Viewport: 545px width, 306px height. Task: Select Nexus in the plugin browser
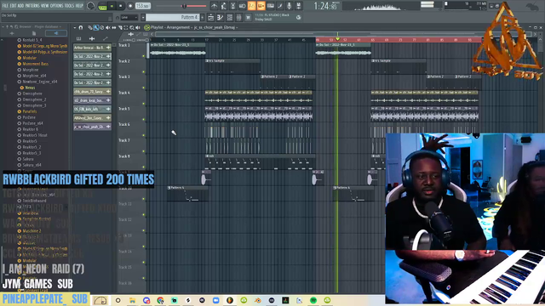(x=30, y=88)
